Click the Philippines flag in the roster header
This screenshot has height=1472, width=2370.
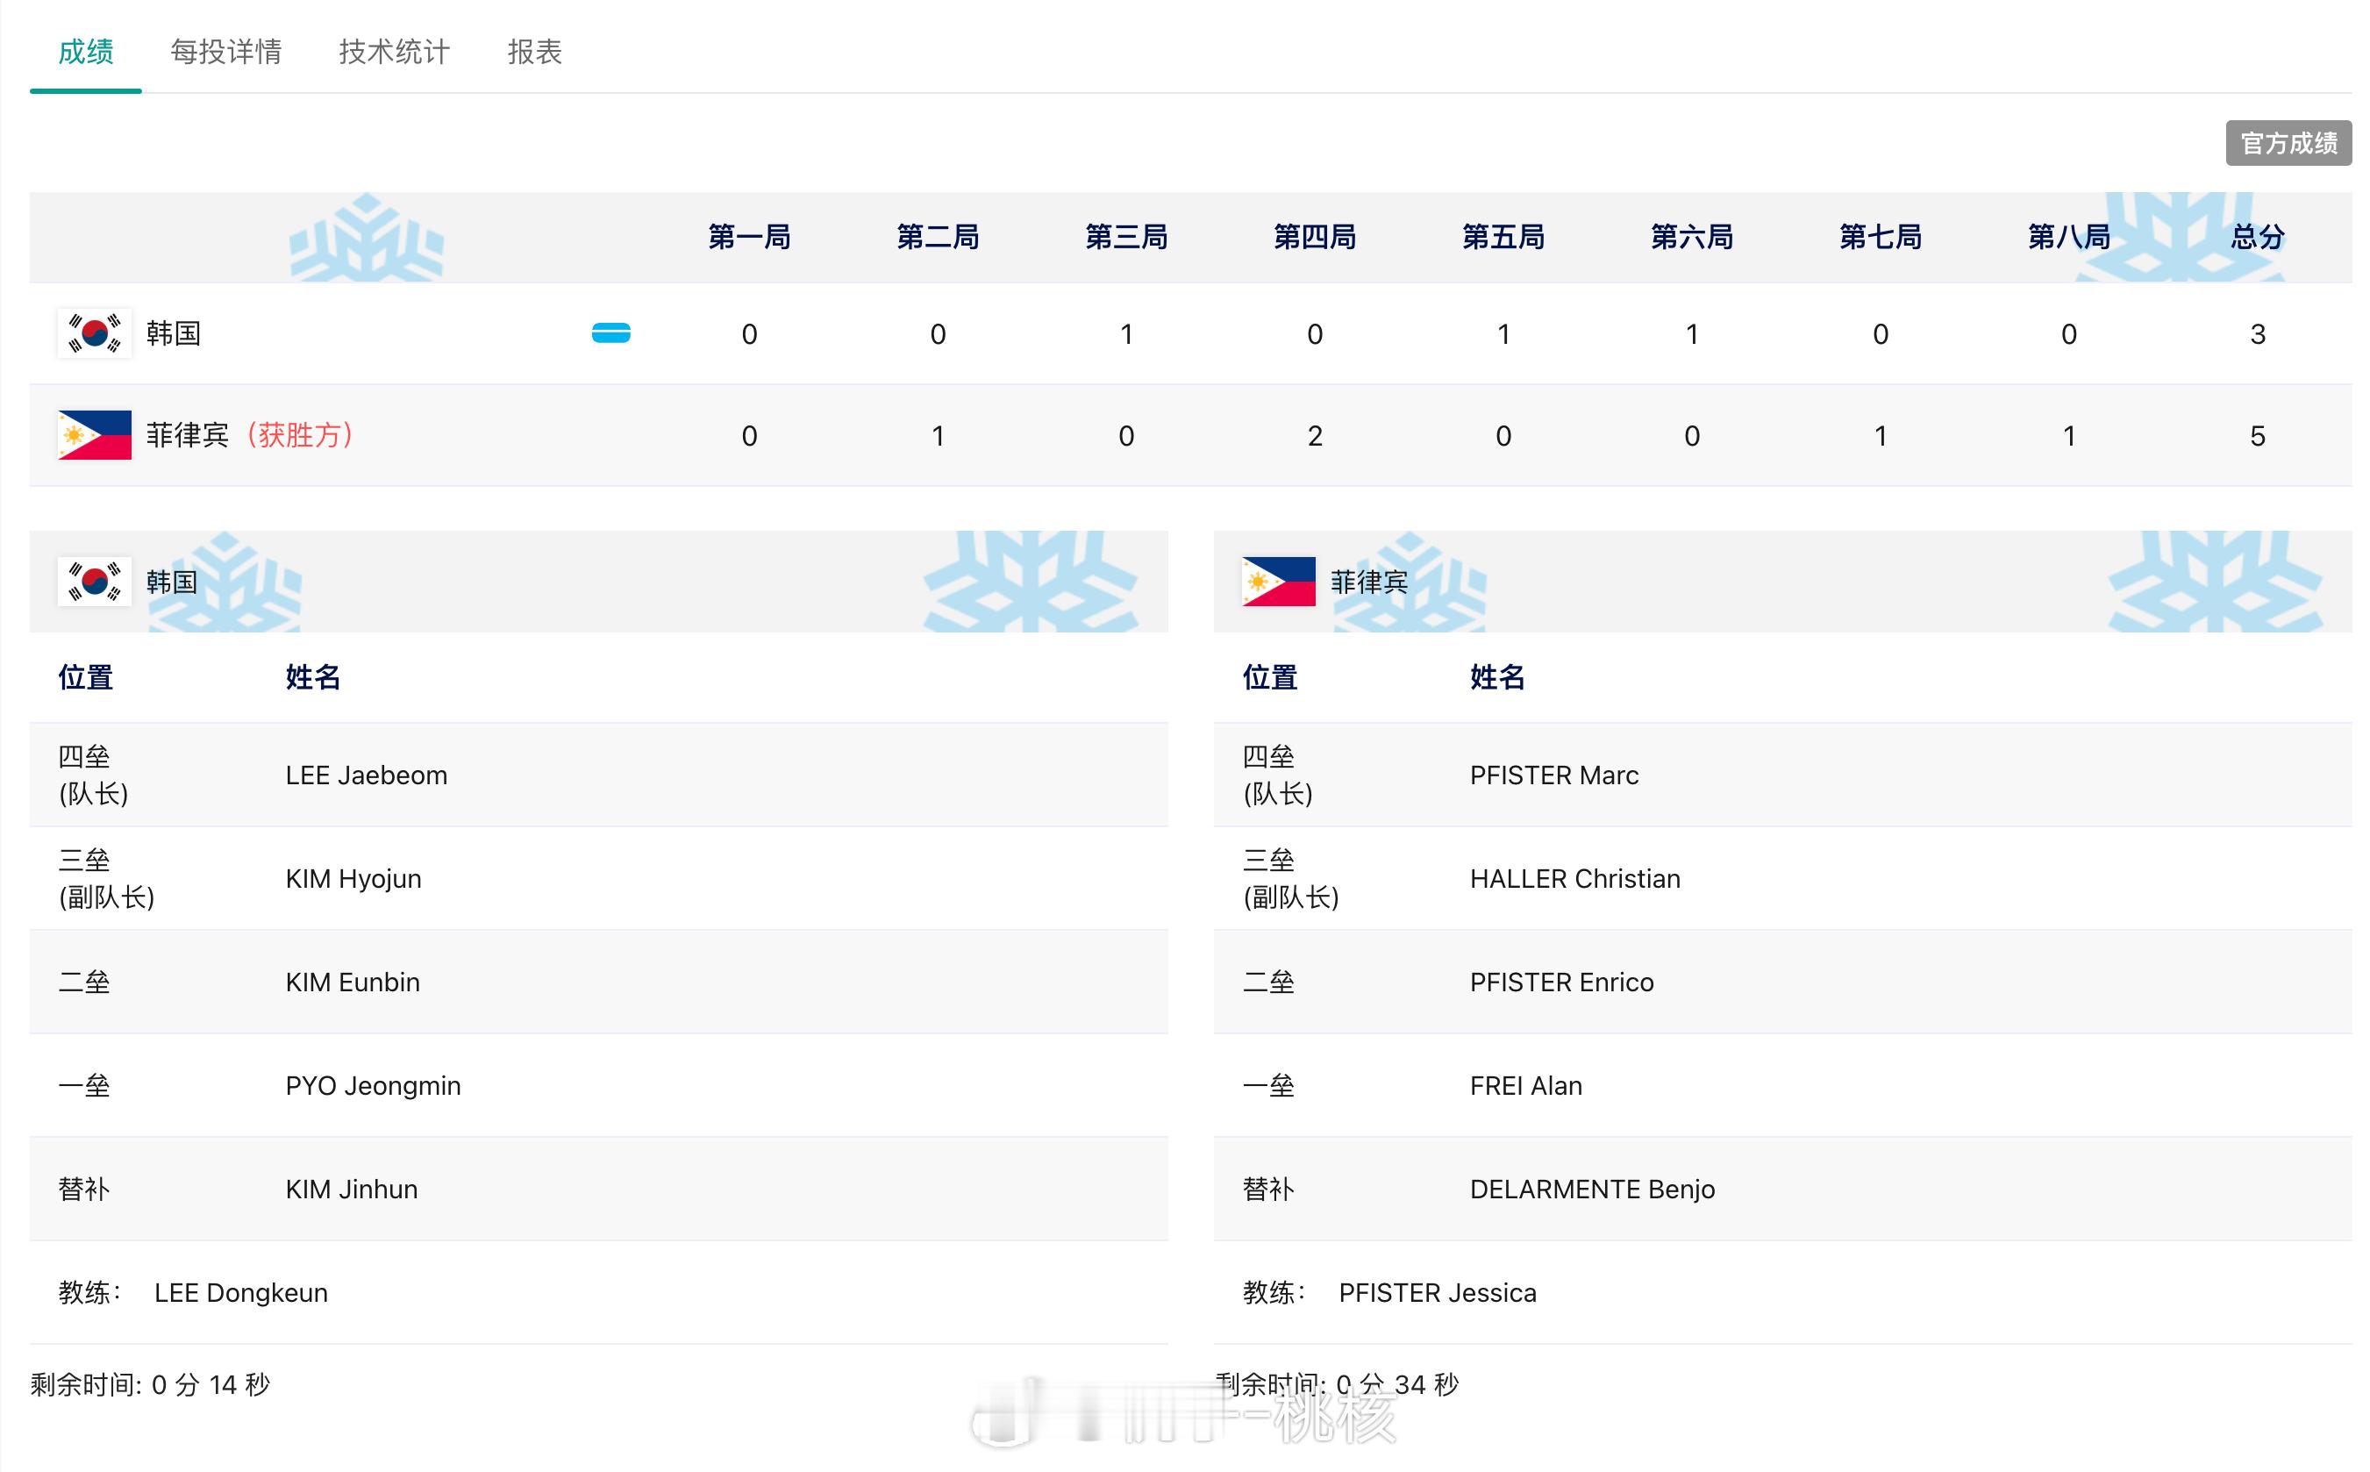1279,582
